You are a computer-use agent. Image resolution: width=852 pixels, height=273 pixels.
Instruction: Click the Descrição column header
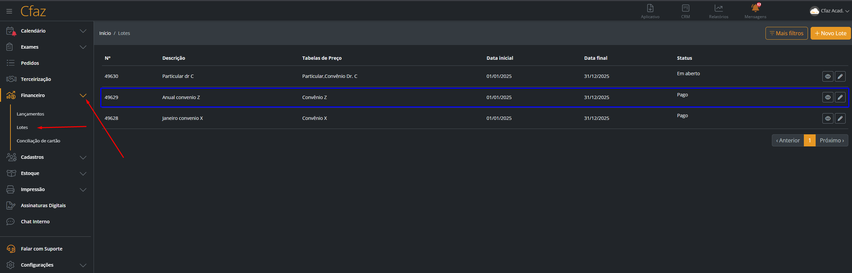click(x=174, y=58)
